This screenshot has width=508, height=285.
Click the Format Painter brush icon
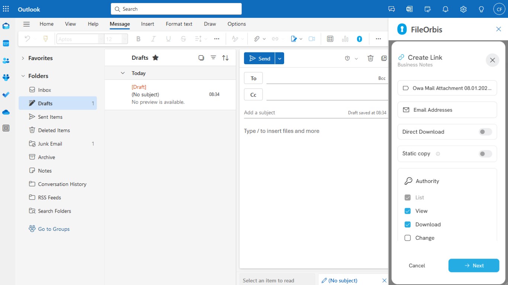coord(46,39)
